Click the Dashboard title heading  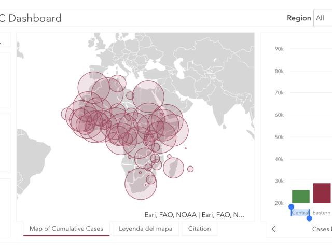pos(35,18)
